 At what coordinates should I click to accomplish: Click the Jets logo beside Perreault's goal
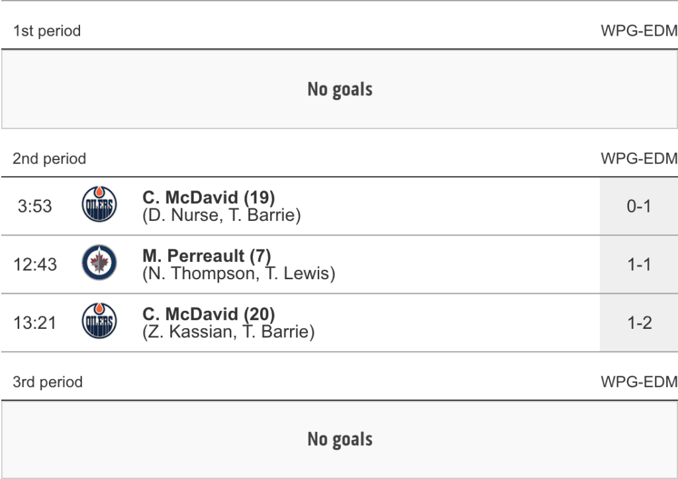99,264
